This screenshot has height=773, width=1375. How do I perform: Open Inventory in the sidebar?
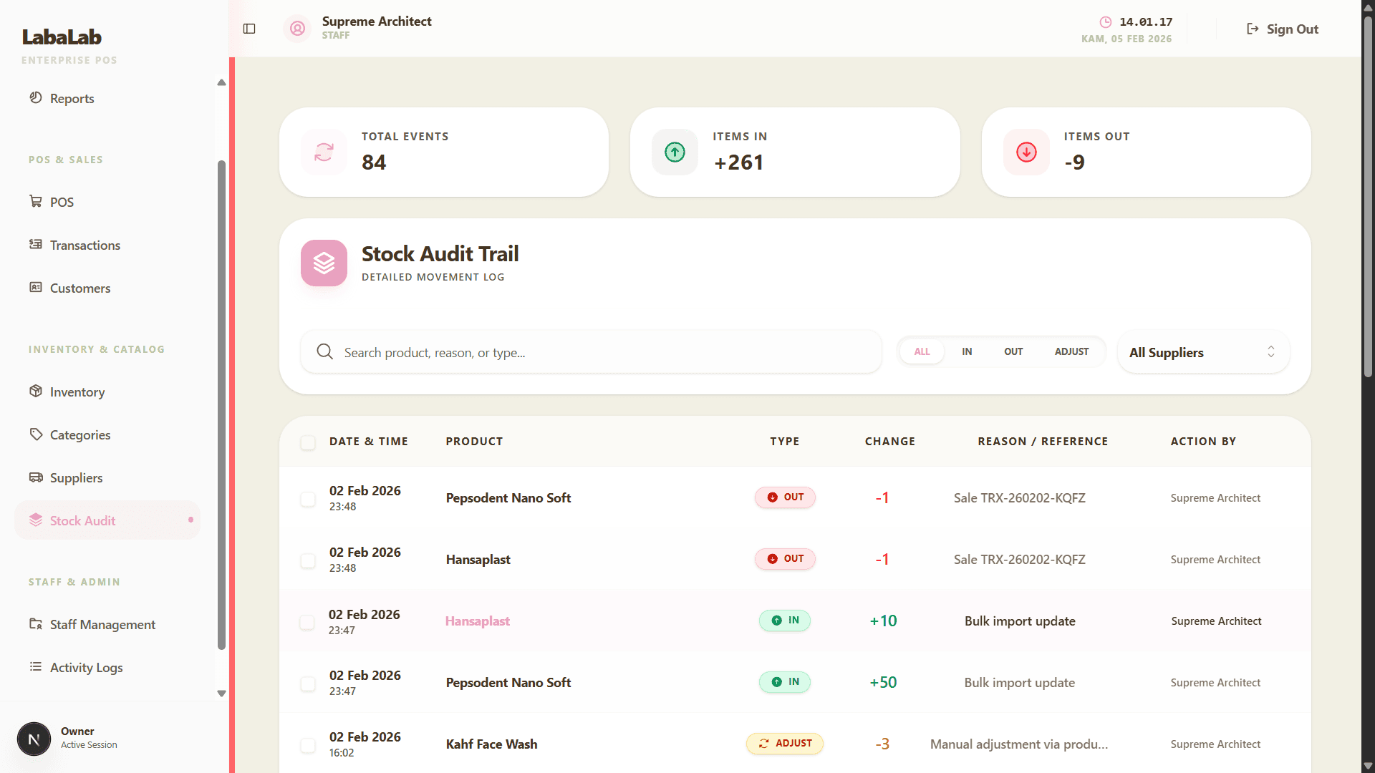tap(107, 392)
